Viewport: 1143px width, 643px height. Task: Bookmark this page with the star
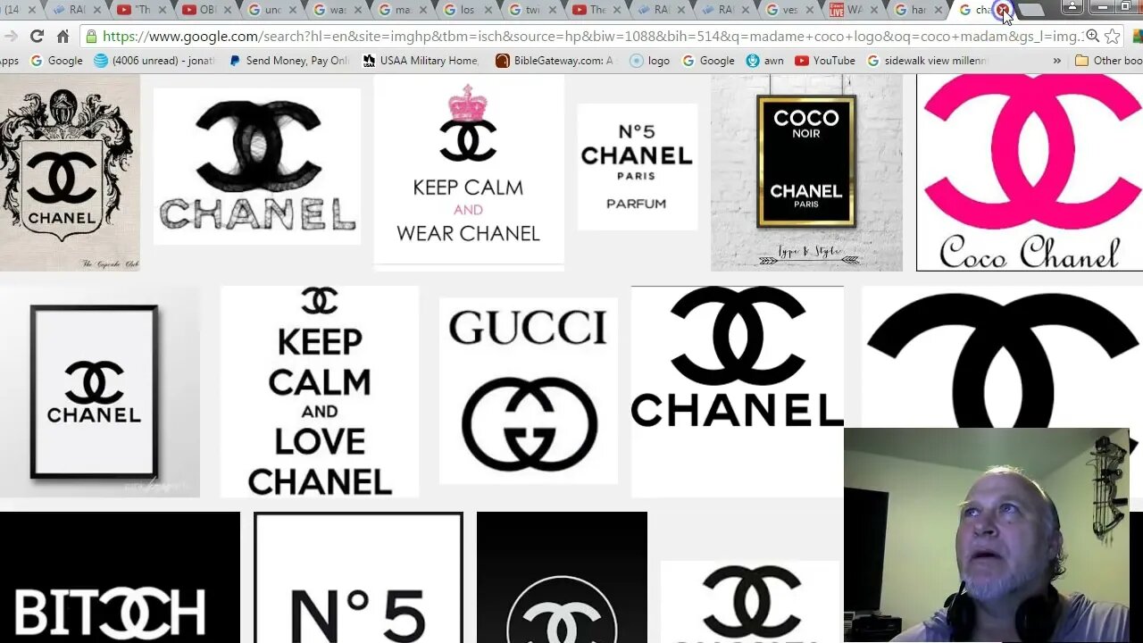coord(1112,37)
